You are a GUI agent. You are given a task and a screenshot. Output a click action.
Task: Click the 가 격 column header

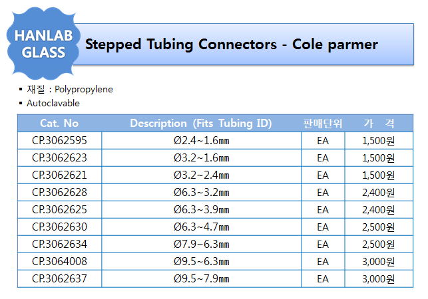click(379, 124)
